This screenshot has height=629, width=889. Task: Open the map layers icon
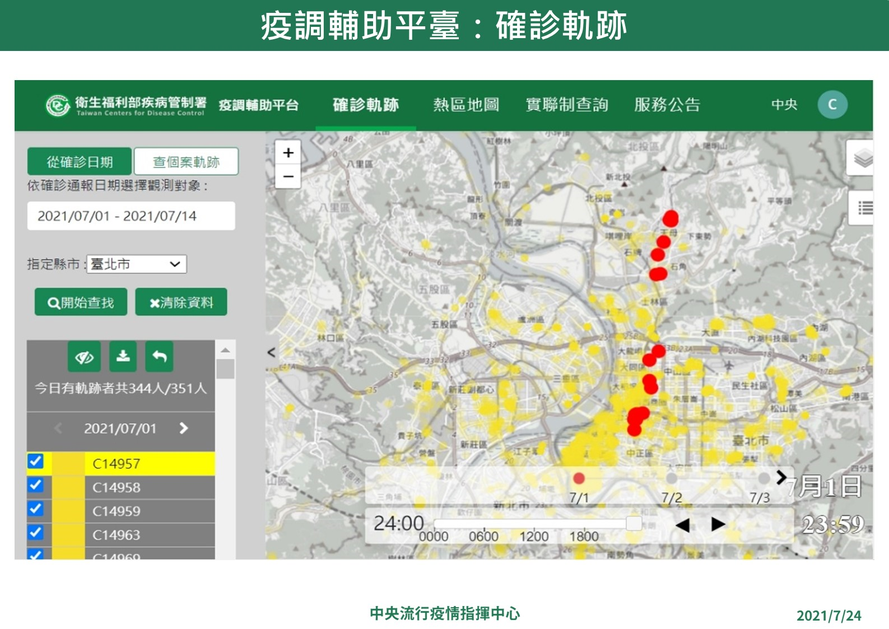863,159
